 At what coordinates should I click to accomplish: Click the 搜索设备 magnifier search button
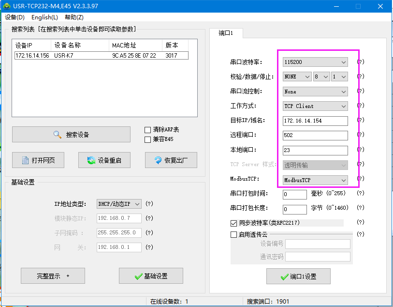[x=71, y=135]
